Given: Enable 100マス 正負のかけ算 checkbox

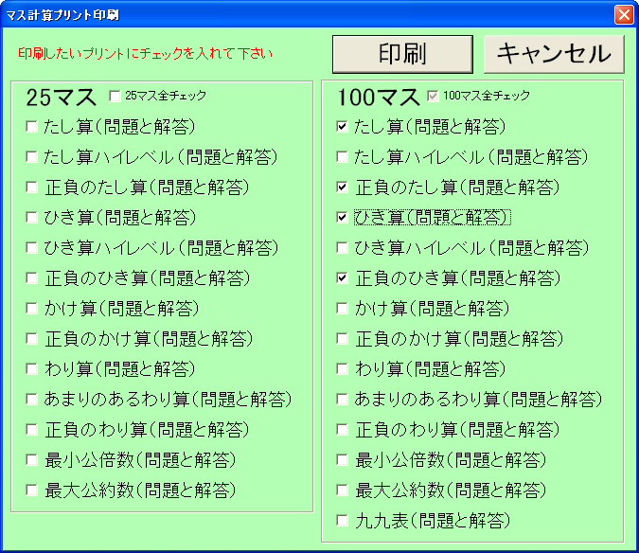Looking at the screenshot, I should 343,339.
